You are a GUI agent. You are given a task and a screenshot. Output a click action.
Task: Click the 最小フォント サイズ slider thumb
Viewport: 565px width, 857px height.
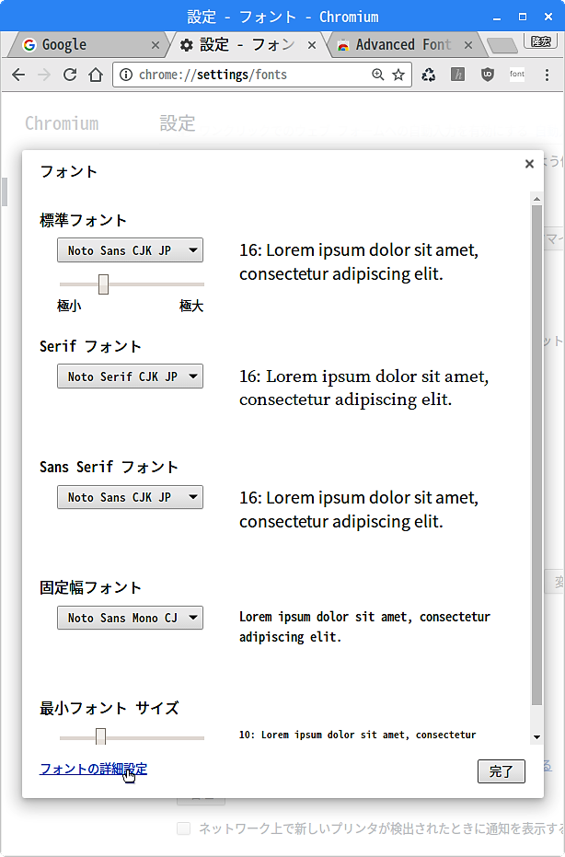pos(100,736)
